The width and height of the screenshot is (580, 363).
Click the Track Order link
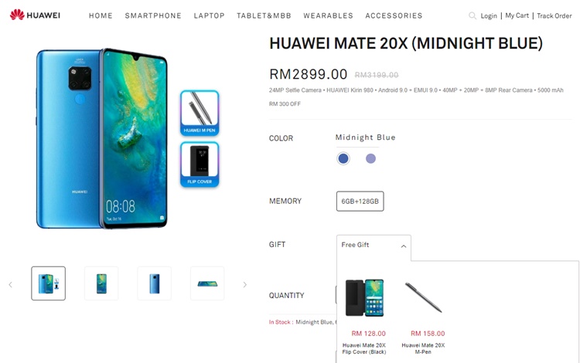click(x=554, y=16)
